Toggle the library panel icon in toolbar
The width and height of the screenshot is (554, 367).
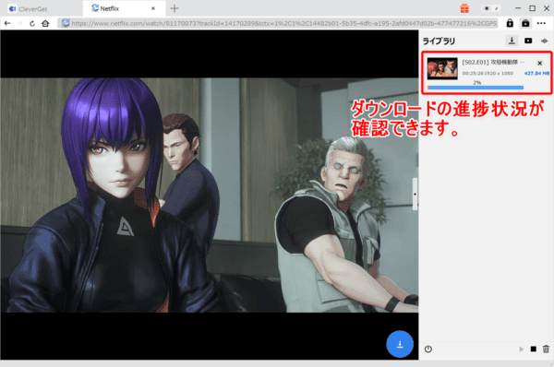(x=525, y=23)
